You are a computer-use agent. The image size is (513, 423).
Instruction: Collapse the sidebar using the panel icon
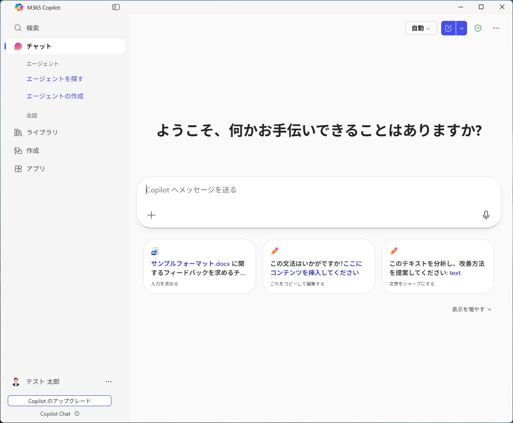tap(116, 7)
